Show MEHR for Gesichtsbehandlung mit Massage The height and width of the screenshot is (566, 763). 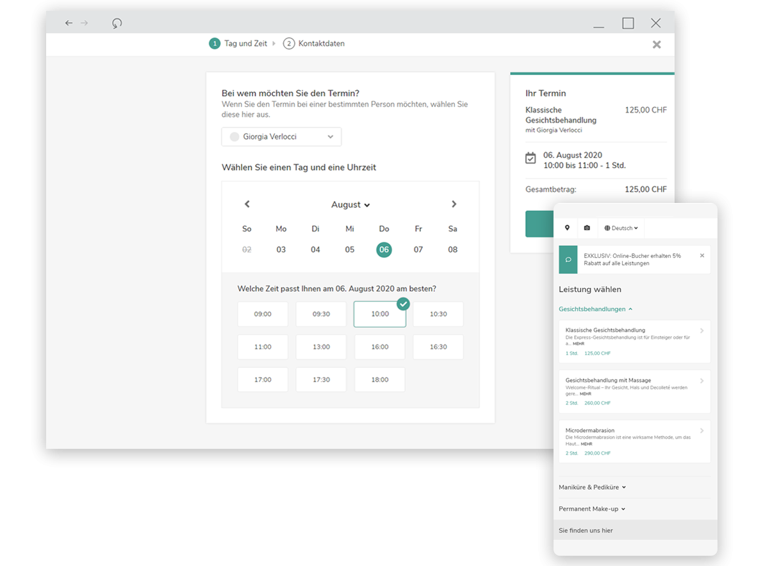tap(586, 394)
